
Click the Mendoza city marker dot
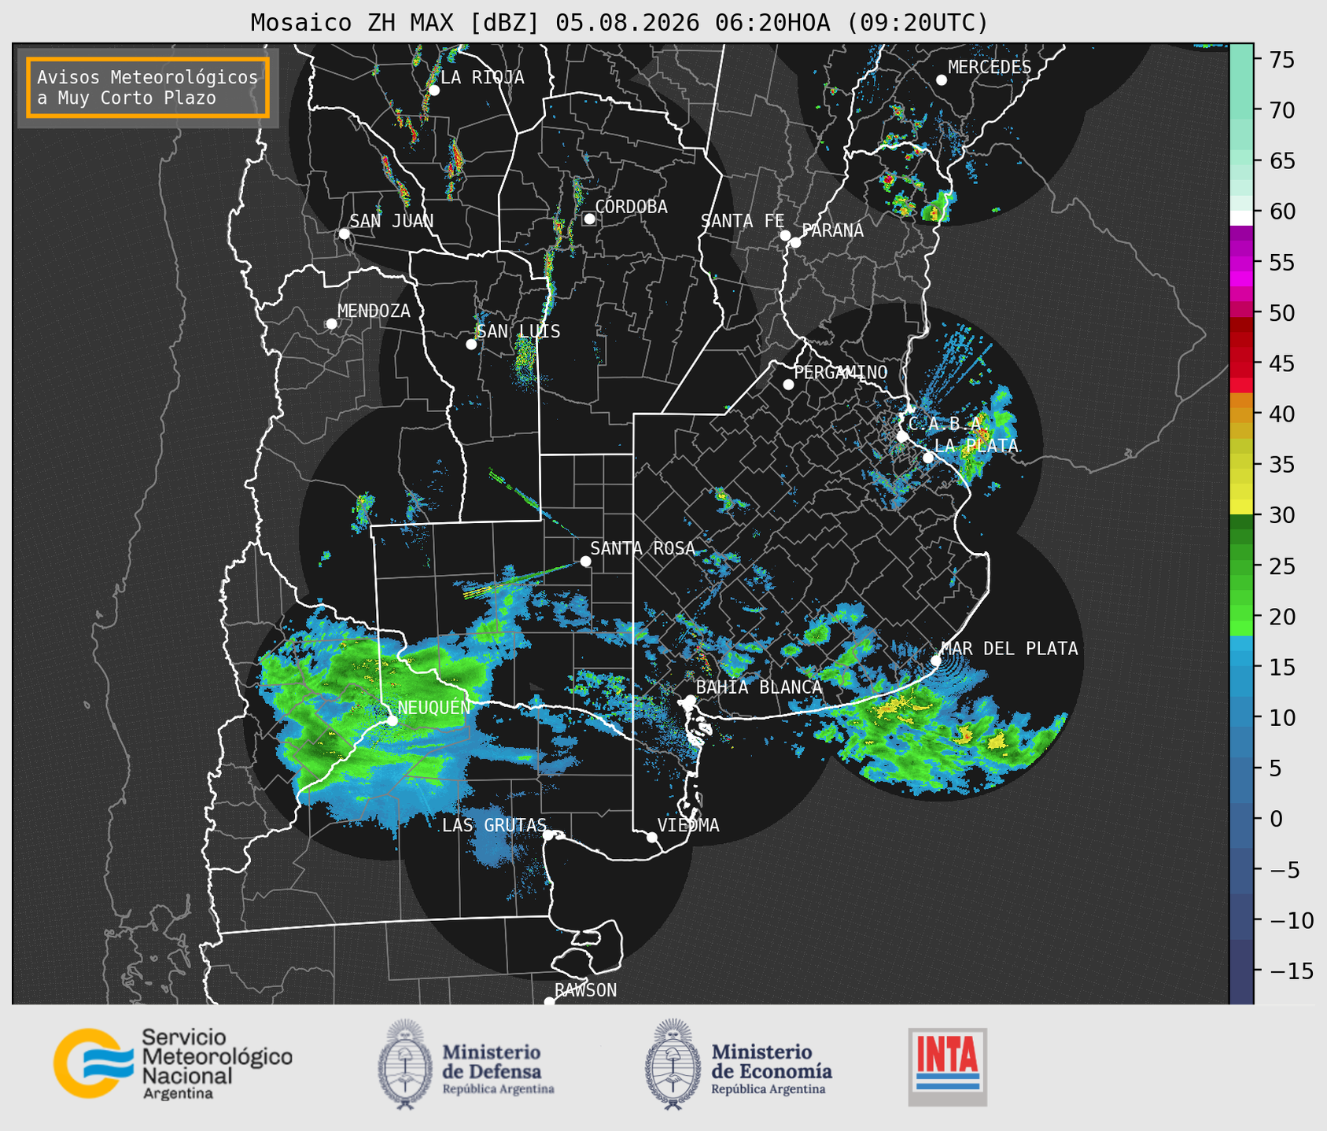[x=331, y=324]
